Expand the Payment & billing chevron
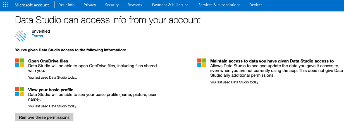The height and width of the screenshot is (123, 344). [x=187, y=5]
